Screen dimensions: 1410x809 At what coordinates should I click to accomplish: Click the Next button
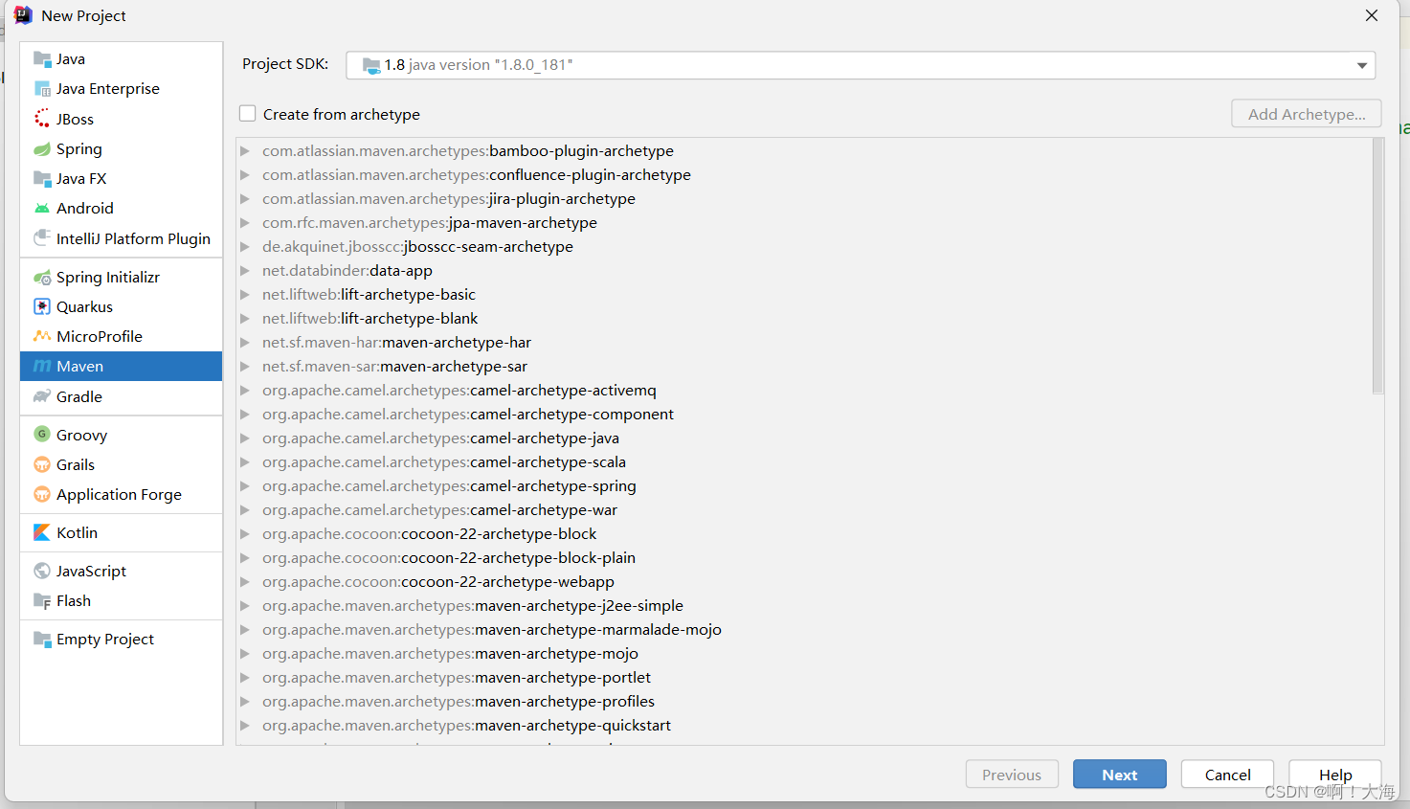point(1119,775)
